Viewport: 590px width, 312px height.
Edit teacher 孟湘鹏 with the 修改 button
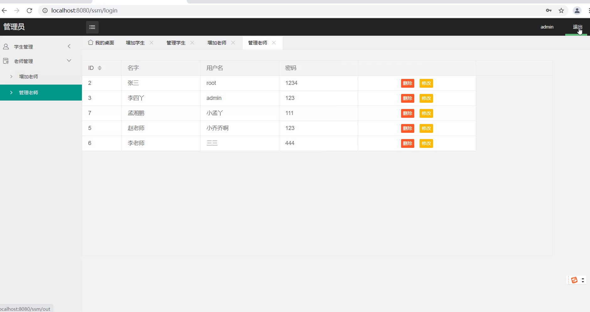(x=426, y=113)
